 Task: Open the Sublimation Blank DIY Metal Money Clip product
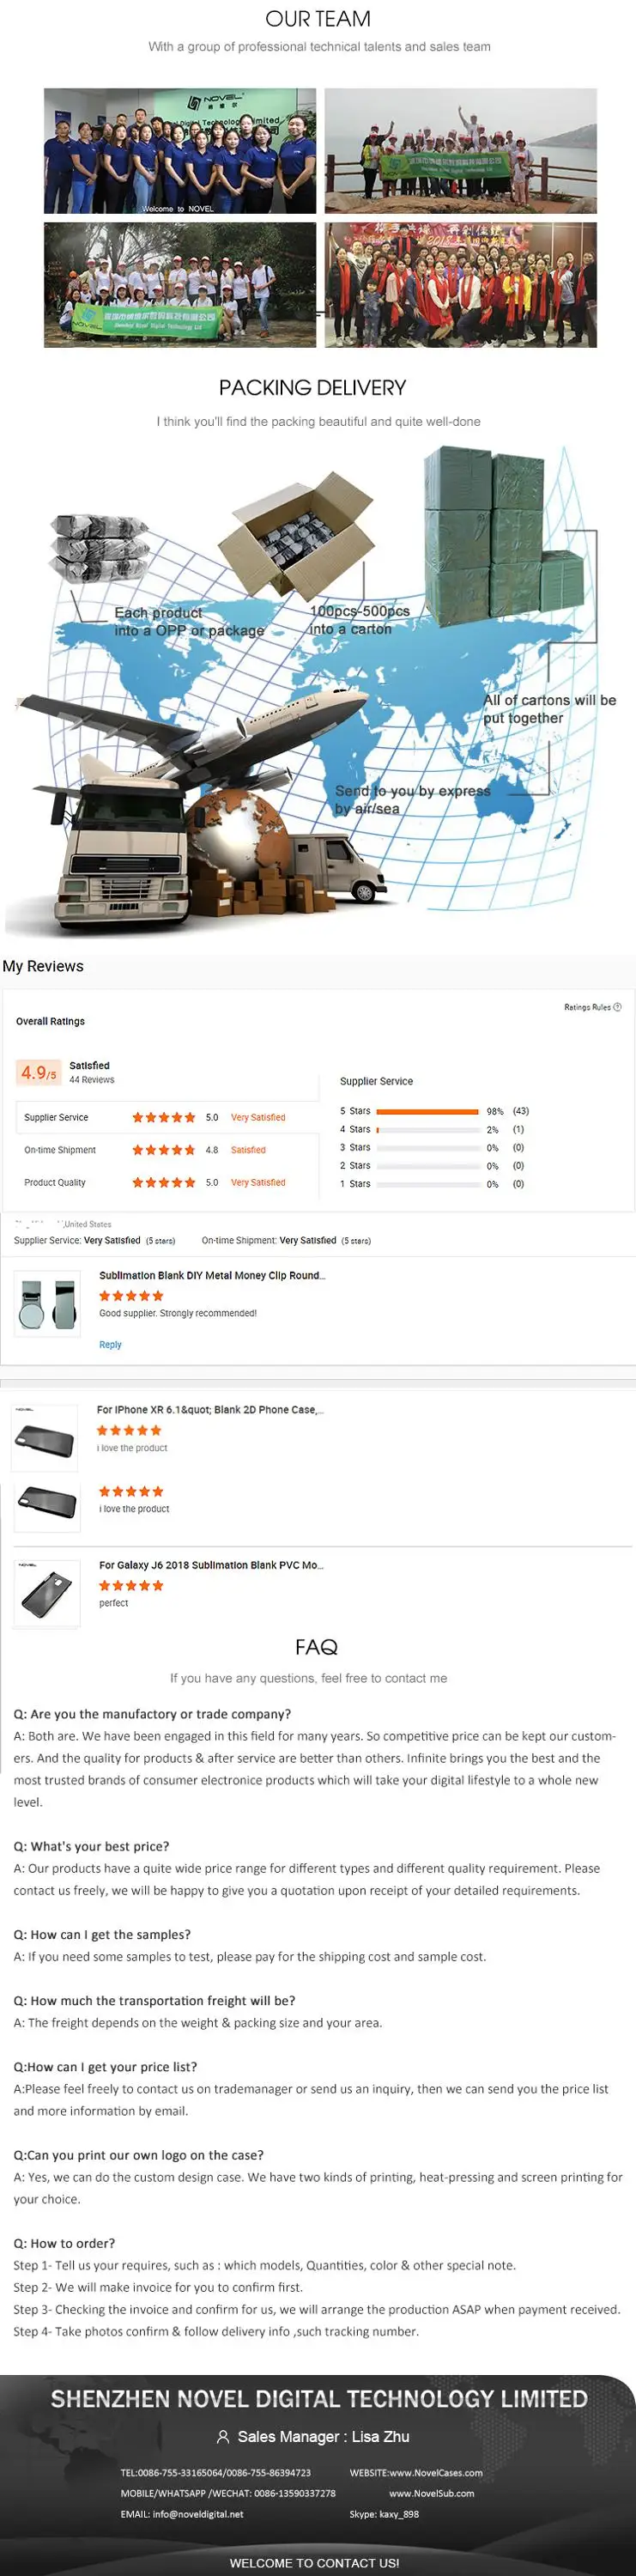coord(212,1276)
